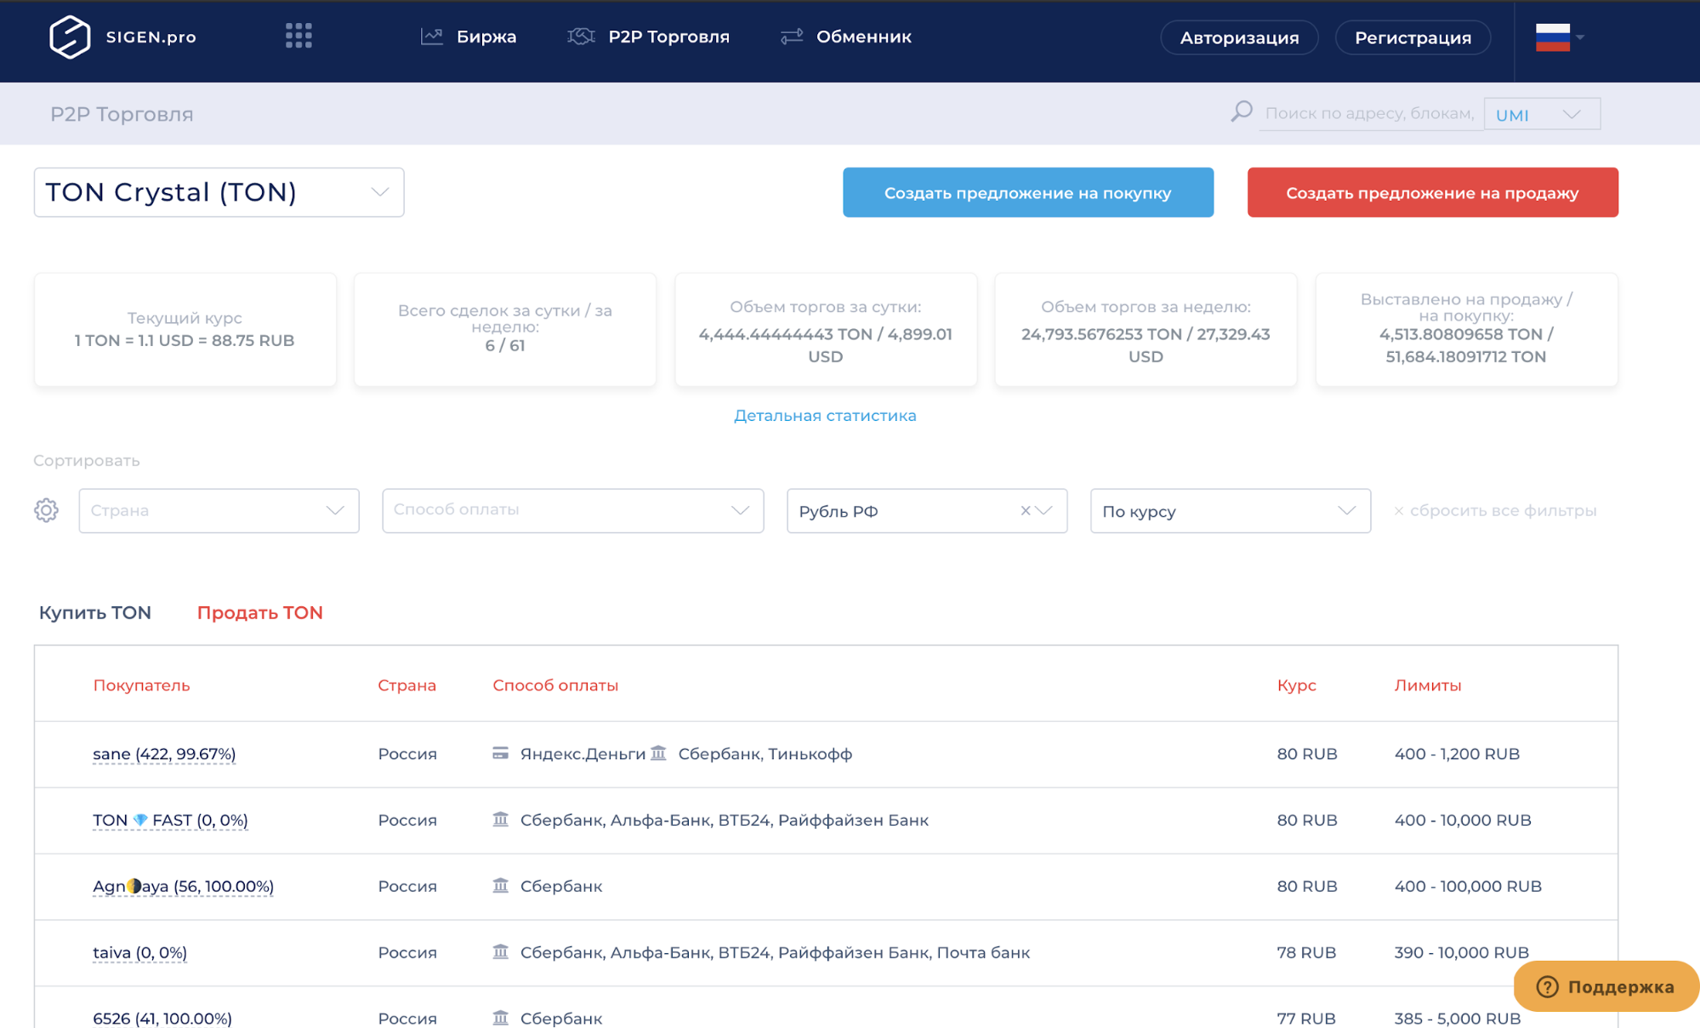Screen dimensions: 1700x1028
Task: Switch to the Продать TON tab
Action: pyautogui.click(x=259, y=612)
